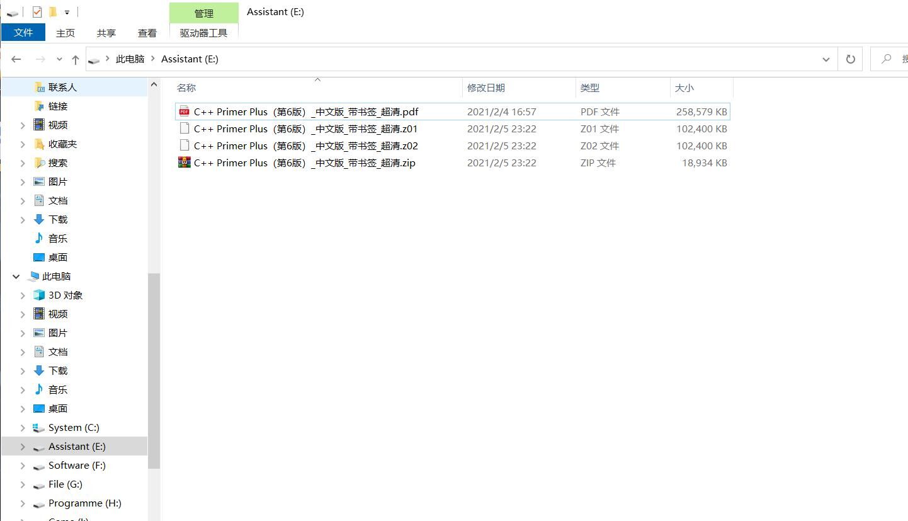This screenshot has width=908, height=521.
Task: Click the Up one level arrow
Action: (x=76, y=59)
